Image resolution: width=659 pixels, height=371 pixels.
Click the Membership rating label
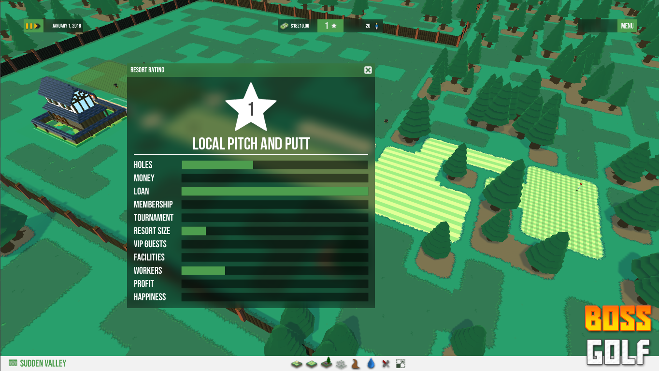coord(153,205)
